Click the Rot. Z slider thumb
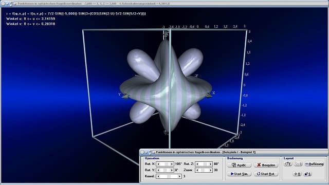The image size is (329, 185). [205, 164]
